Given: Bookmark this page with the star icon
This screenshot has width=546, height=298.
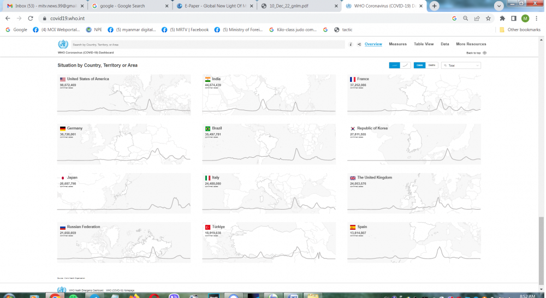Looking at the screenshot, I should tap(488, 18).
